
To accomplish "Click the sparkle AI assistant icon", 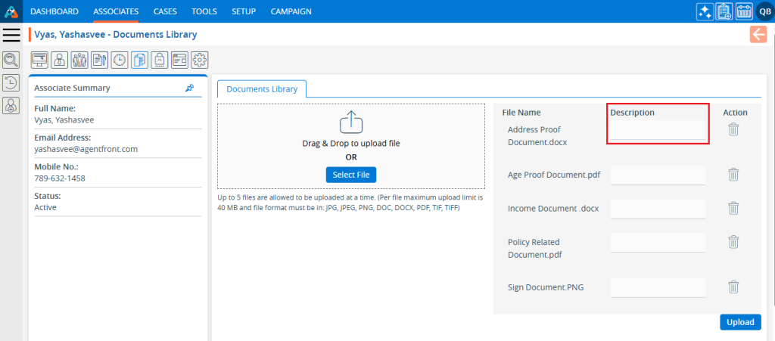I will click(x=705, y=11).
